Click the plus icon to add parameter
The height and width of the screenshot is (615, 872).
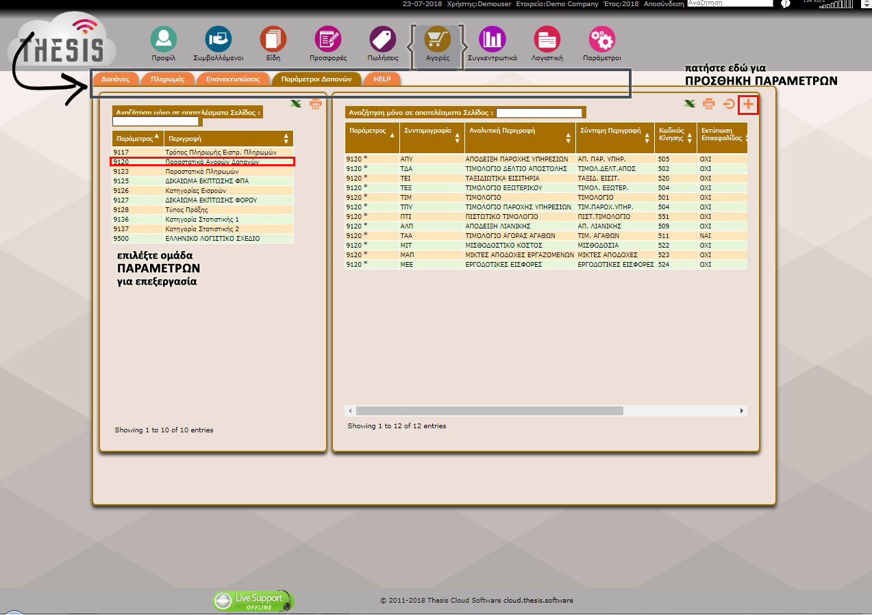(x=748, y=105)
